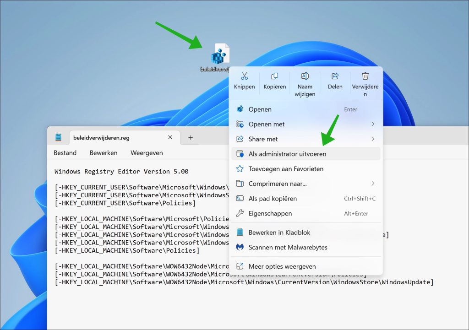Expand the Comprimeren naar submenu
The width and height of the screenshot is (469, 330).
point(373,184)
